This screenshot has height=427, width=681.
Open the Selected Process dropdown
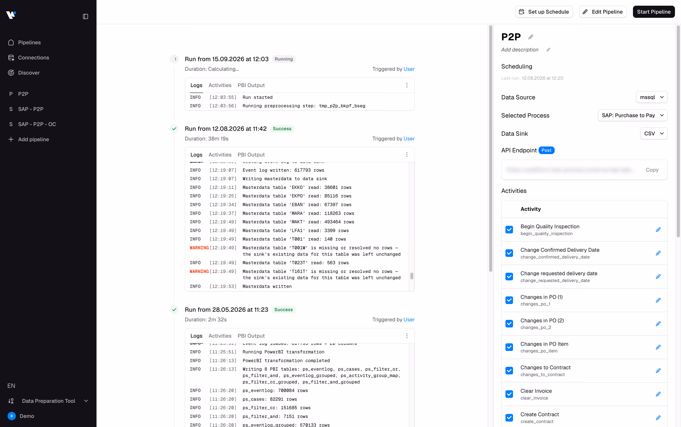click(x=633, y=115)
